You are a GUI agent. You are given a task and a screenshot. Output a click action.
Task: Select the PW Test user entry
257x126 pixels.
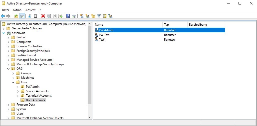pyautogui.click(x=104, y=35)
